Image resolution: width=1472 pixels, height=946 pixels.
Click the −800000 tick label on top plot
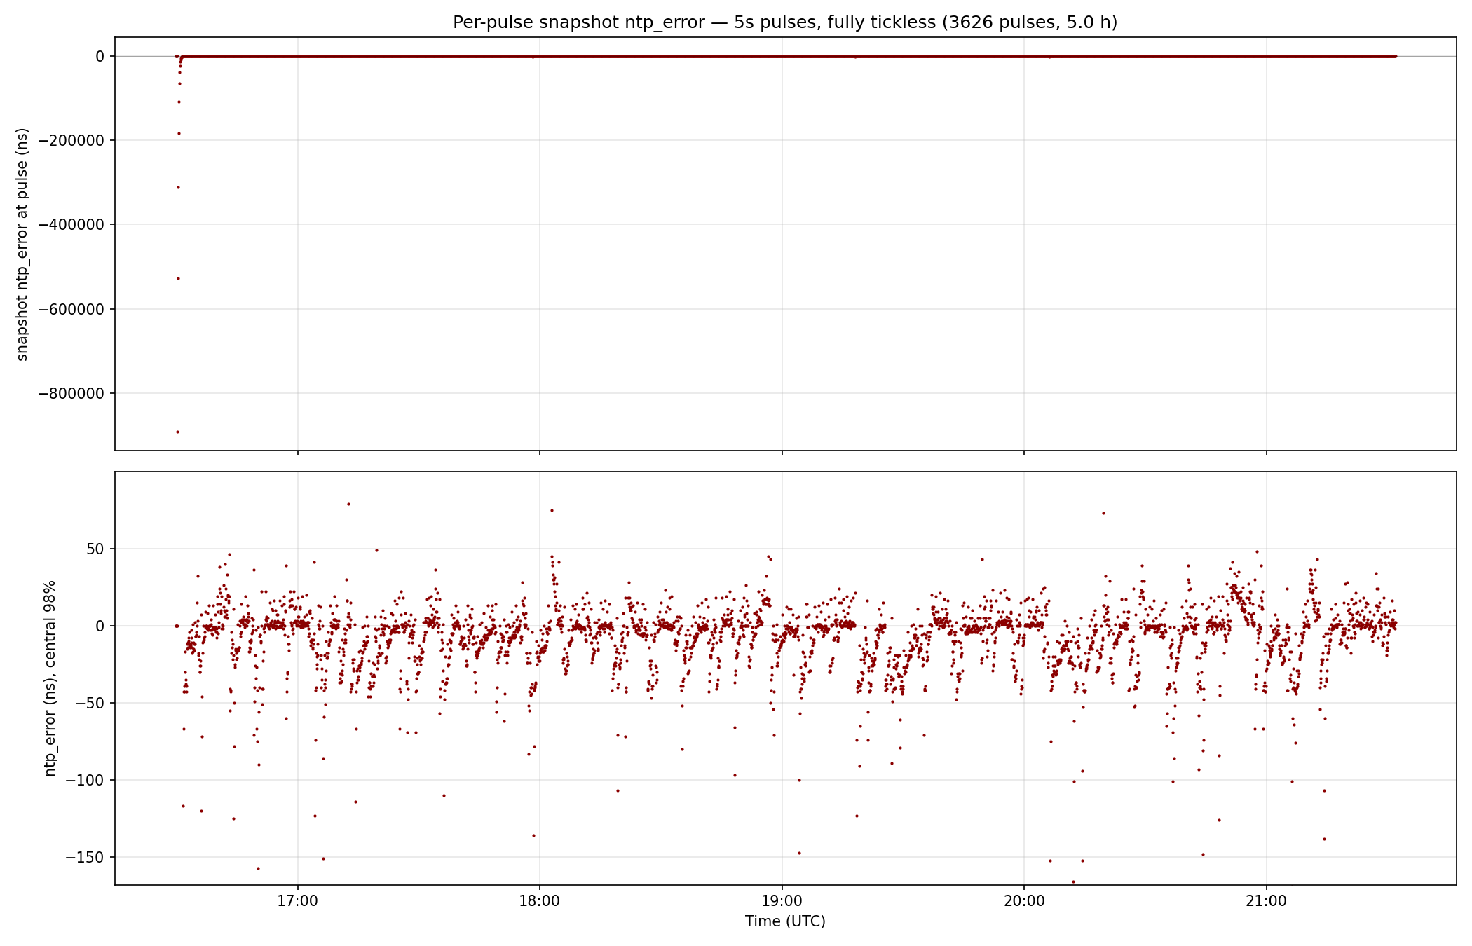[x=70, y=393]
